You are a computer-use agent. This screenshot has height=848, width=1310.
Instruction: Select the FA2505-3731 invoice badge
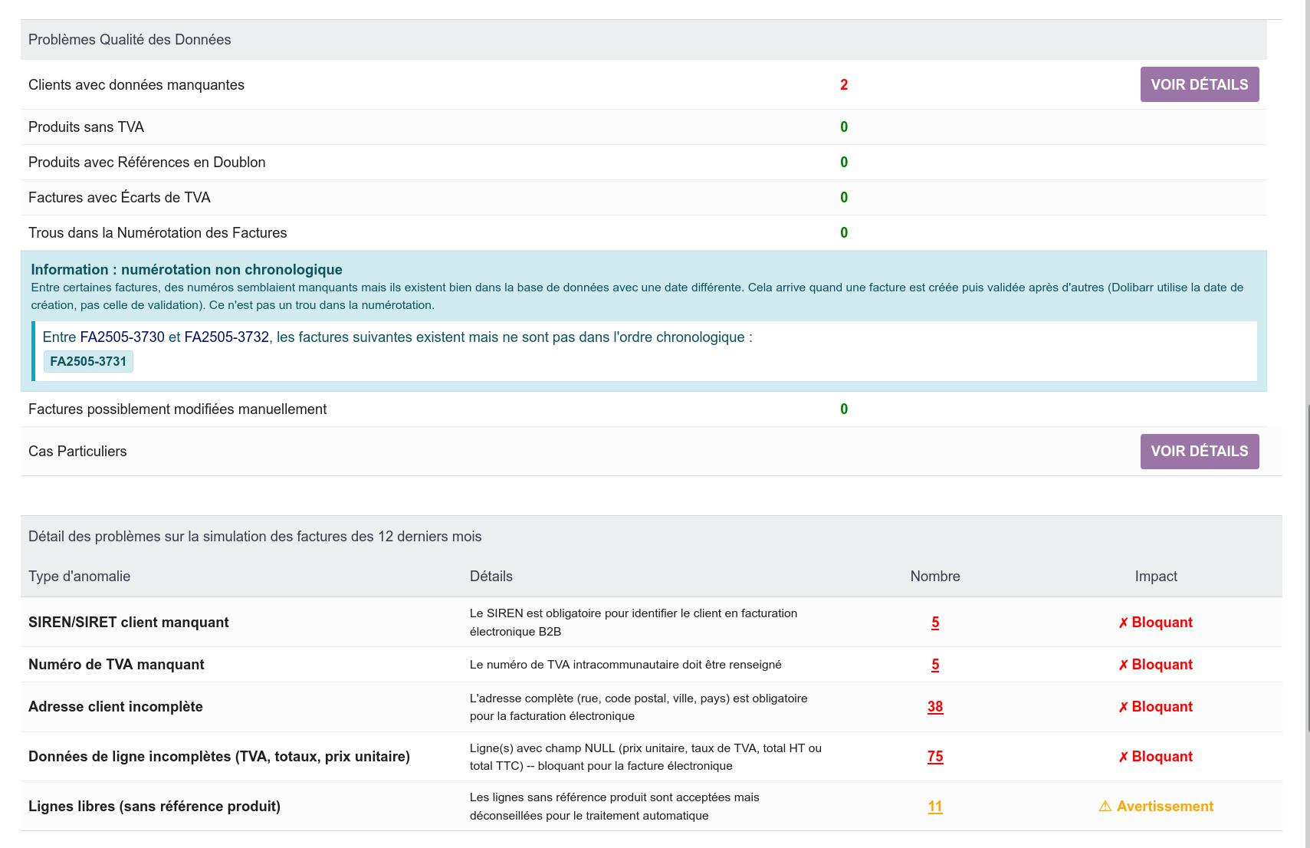(x=88, y=361)
